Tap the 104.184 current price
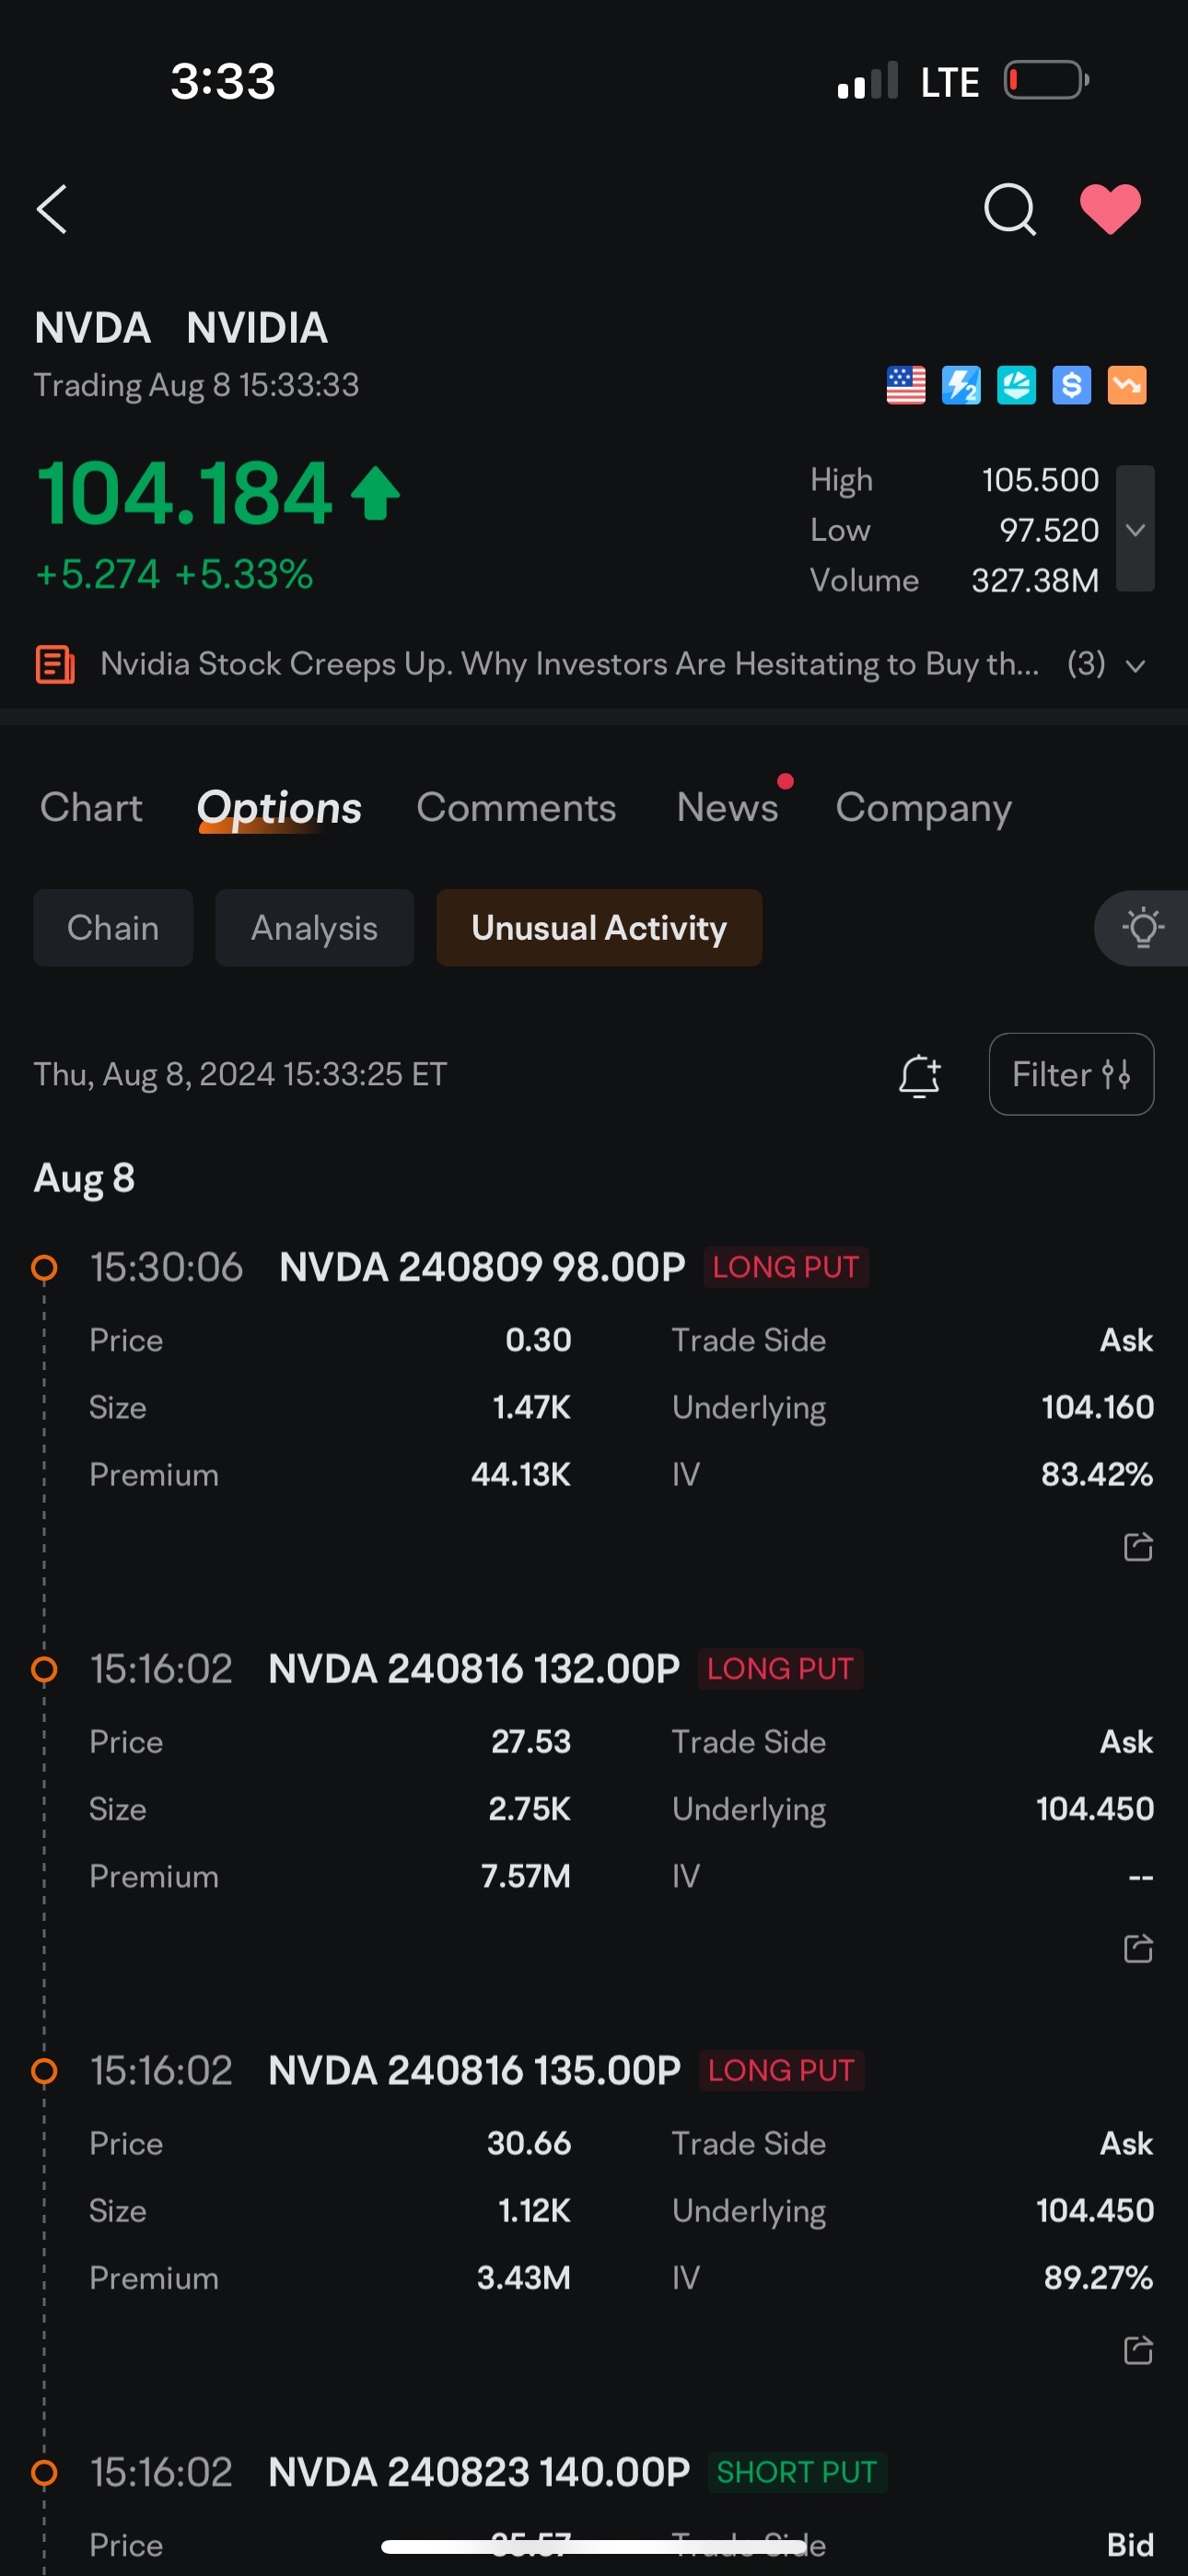 coord(184,493)
